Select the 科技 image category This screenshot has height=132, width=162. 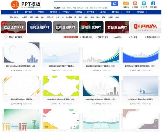pos(43,17)
